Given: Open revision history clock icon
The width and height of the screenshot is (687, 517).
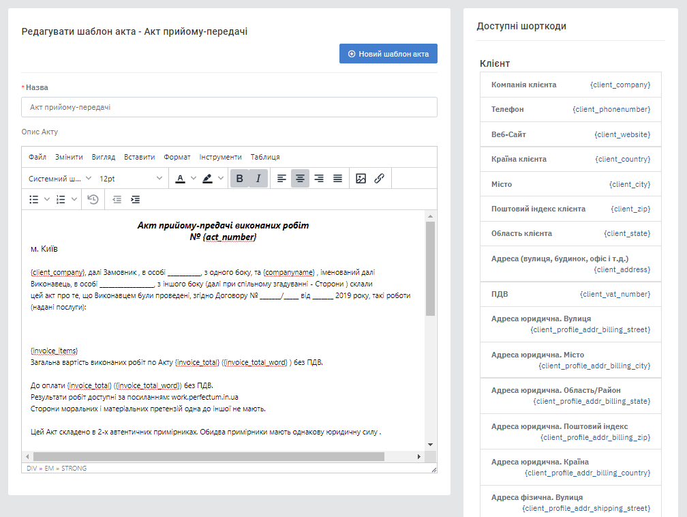Looking at the screenshot, I should pos(93,199).
